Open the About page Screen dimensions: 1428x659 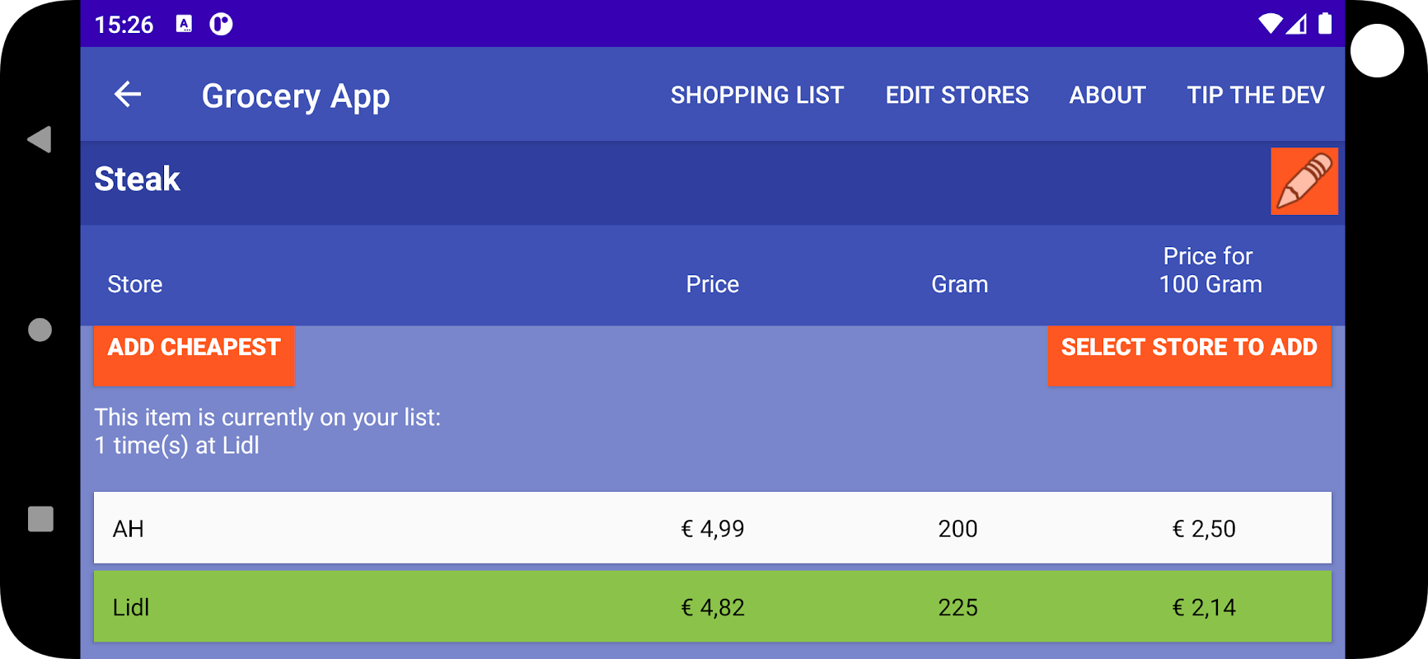click(1107, 96)
